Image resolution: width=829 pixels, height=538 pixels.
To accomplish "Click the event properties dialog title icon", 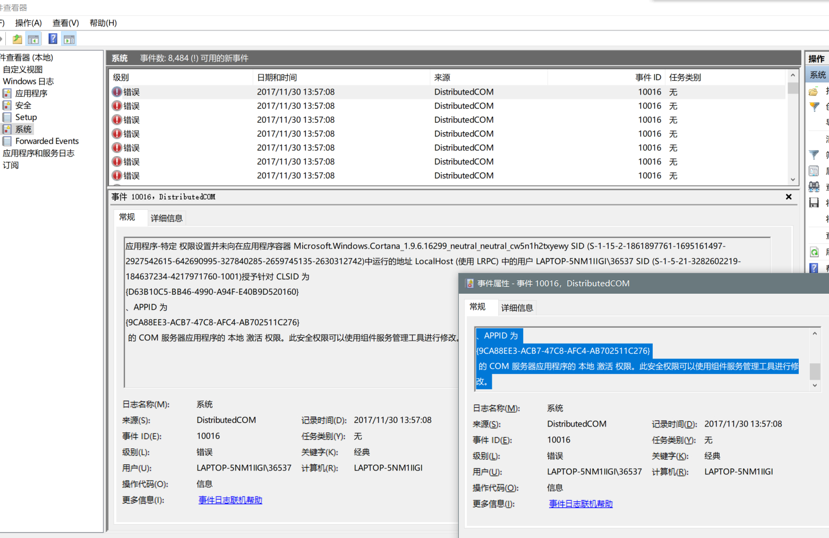I will point(469,284).
